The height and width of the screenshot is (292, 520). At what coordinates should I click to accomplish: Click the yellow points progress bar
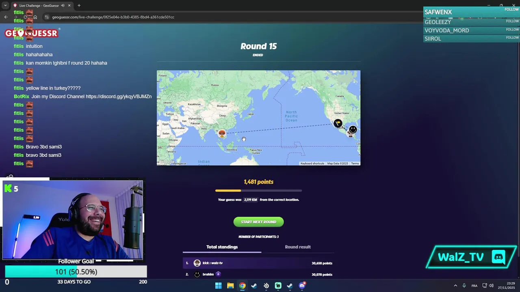click(258, 191)
